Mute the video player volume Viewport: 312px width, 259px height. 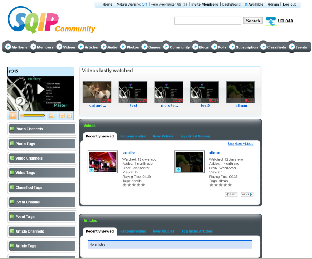click(x=51, y=115)
